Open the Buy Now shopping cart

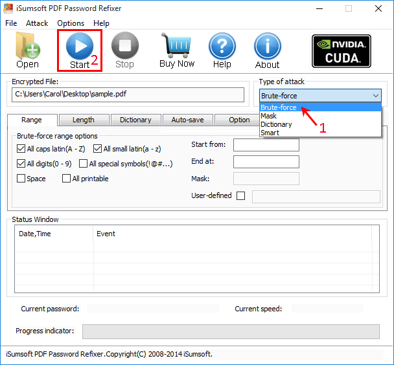click(x=177, y=50)
